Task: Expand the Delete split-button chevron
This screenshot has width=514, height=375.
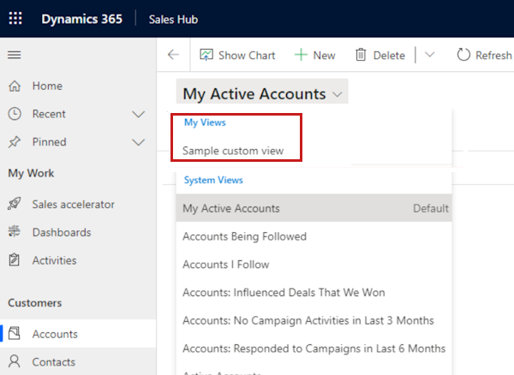Action: (429, 55)
